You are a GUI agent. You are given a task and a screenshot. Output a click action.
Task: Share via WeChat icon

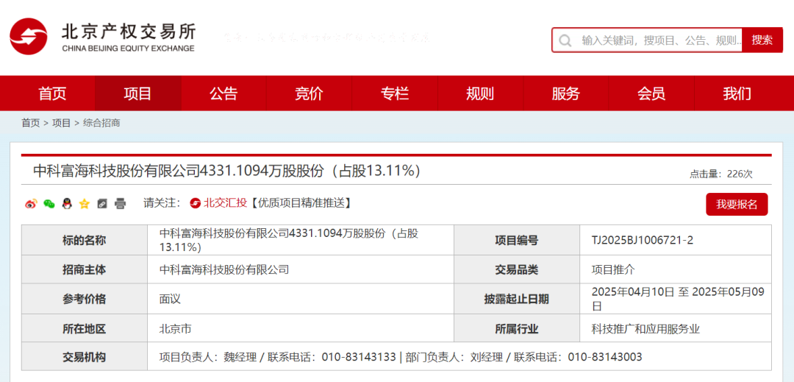point(49,204)
